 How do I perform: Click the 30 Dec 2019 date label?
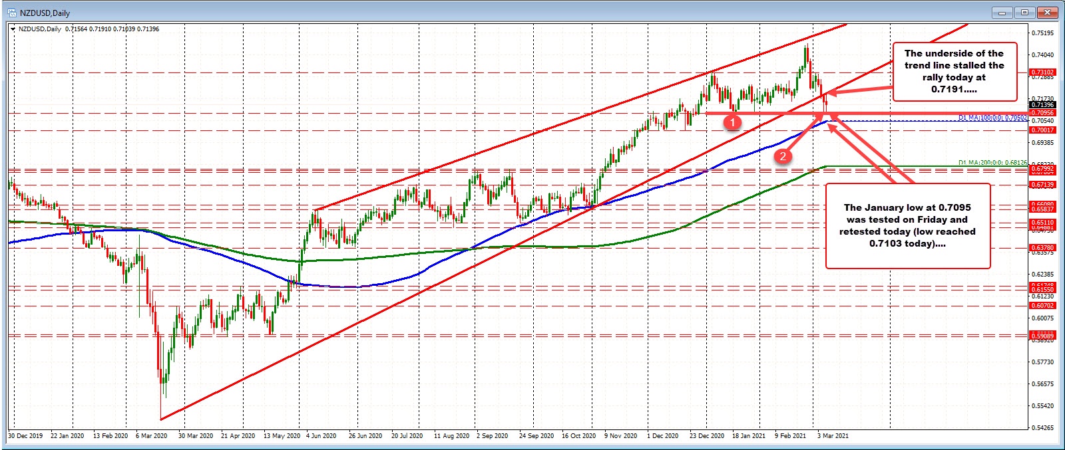[25, 436]
